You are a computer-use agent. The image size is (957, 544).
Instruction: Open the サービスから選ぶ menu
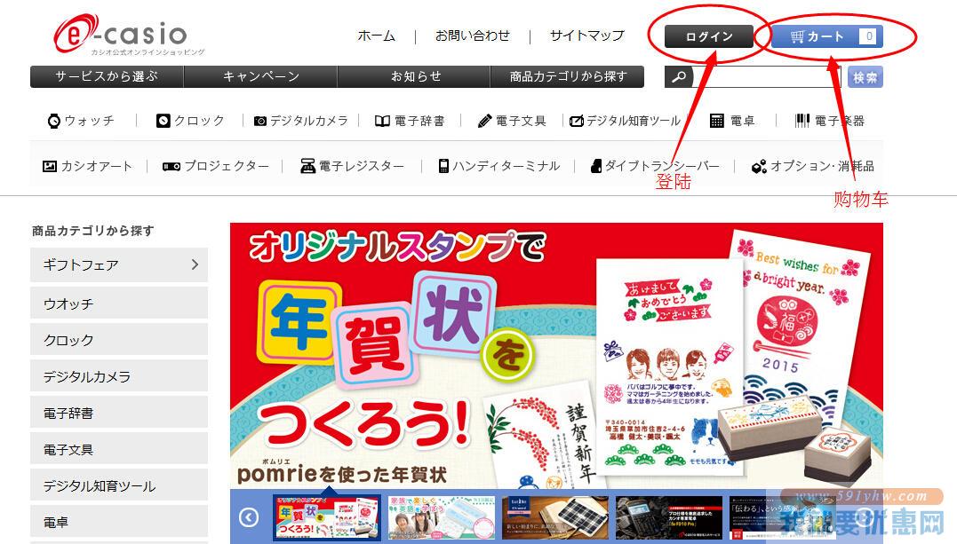point(107,76)
